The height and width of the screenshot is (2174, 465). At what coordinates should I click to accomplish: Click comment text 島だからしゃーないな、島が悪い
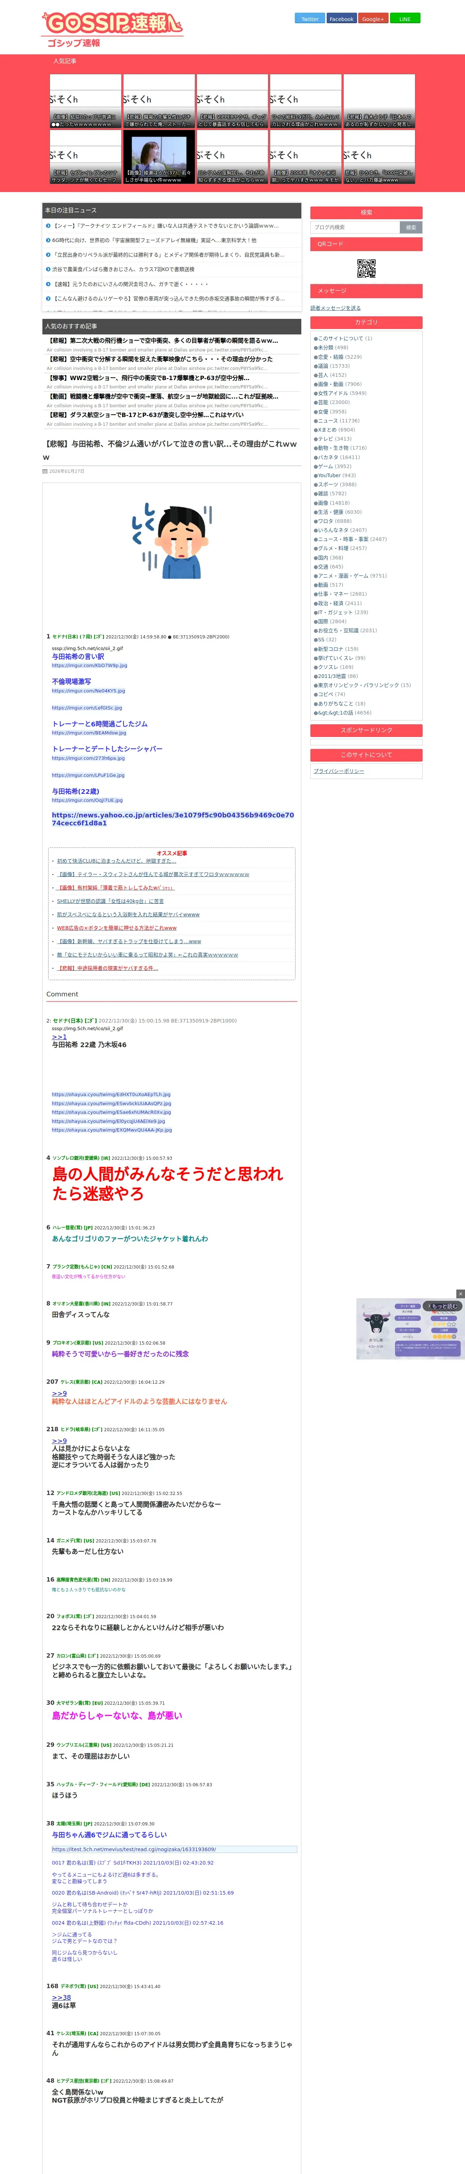coord(117,1716)
